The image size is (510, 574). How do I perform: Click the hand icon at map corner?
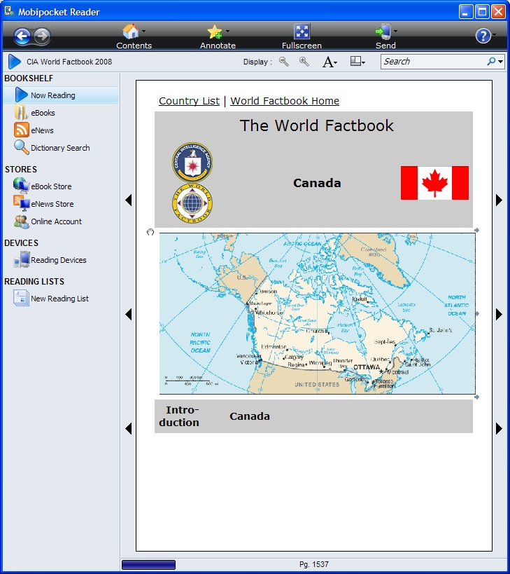150,232
